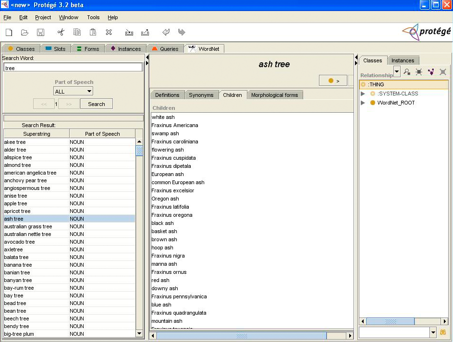Save the project with the floppy disk icon
The image size is (453, 342).
coord(40,32)
